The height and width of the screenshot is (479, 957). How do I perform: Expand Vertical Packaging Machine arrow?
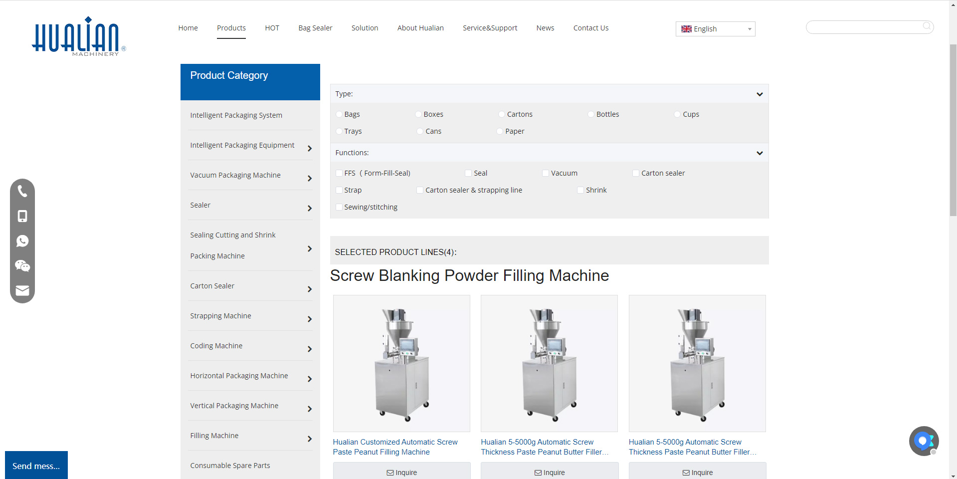[x=310, y=409]
